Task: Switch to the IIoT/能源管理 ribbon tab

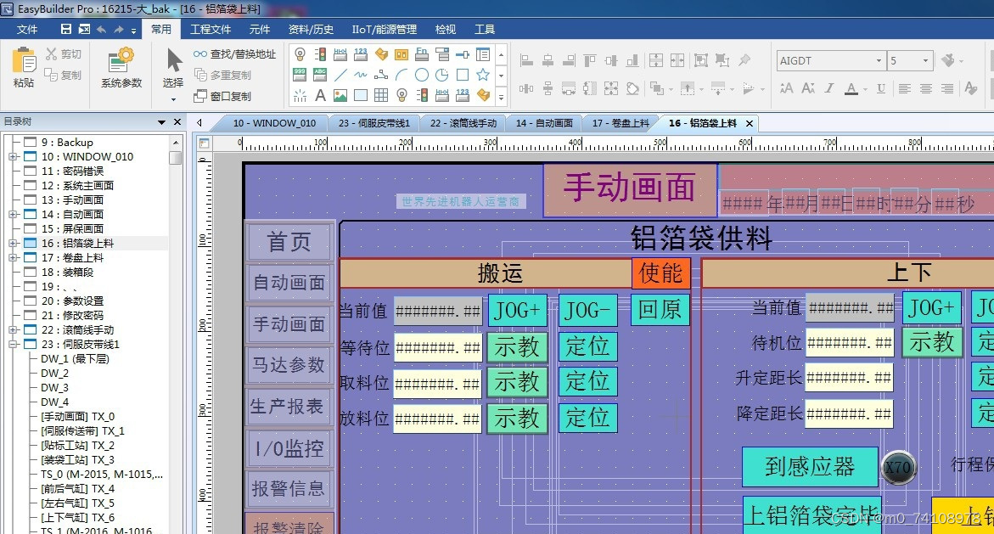Action: [x=385, y=29]
